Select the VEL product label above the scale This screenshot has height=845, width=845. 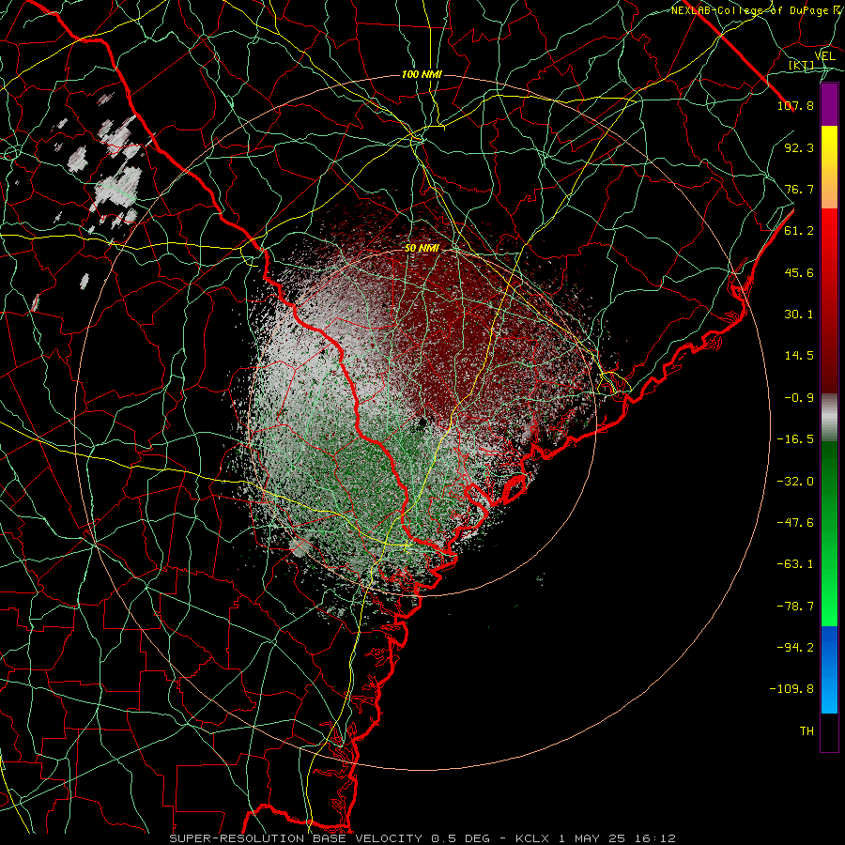[x=824, y=55]
